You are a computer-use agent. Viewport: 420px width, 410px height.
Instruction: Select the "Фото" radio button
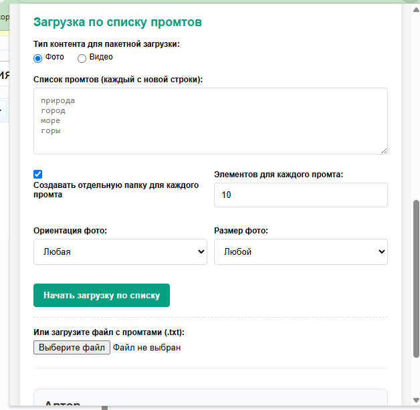pyautogui.click(x=38, y=58)
